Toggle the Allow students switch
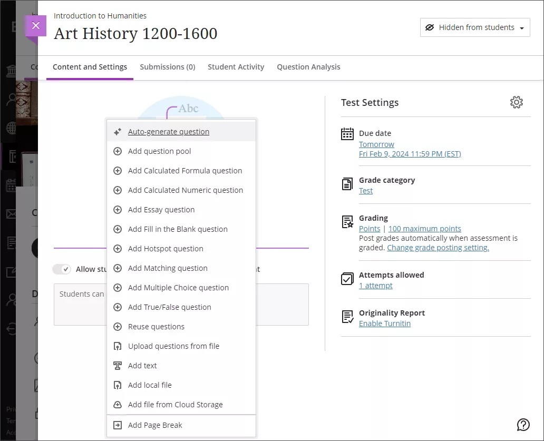This screenshot has width=544, height=441. (x=62, y=269)
